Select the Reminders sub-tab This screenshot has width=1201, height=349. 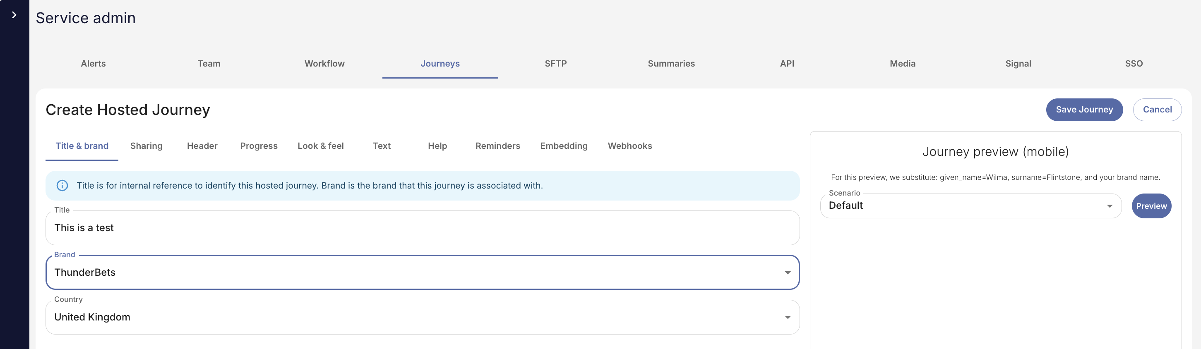coord(497,146)
